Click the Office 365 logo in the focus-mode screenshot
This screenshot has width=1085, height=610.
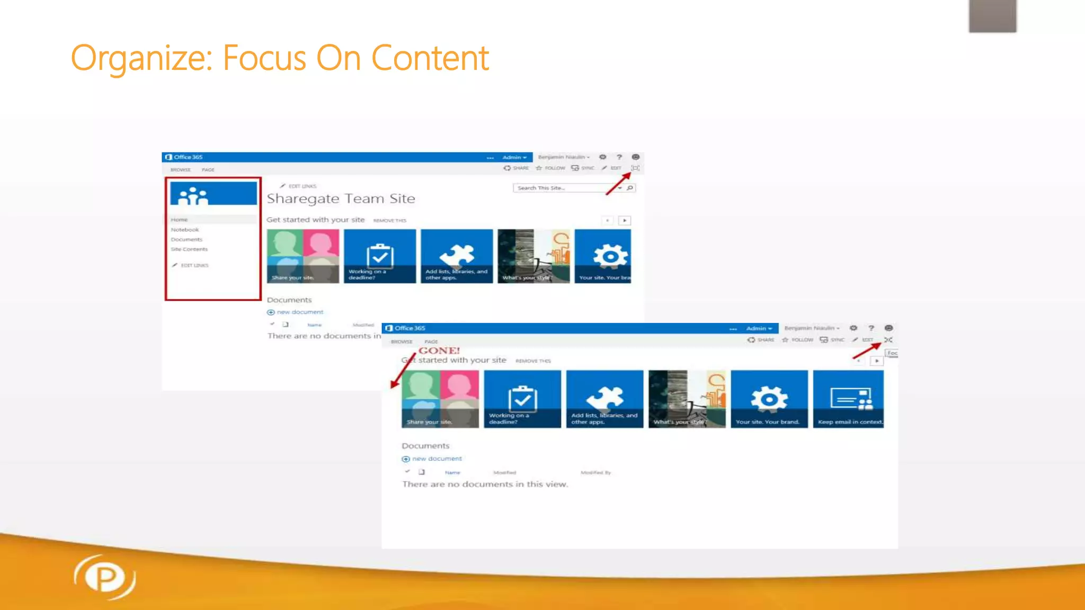[x=405, y=328]
